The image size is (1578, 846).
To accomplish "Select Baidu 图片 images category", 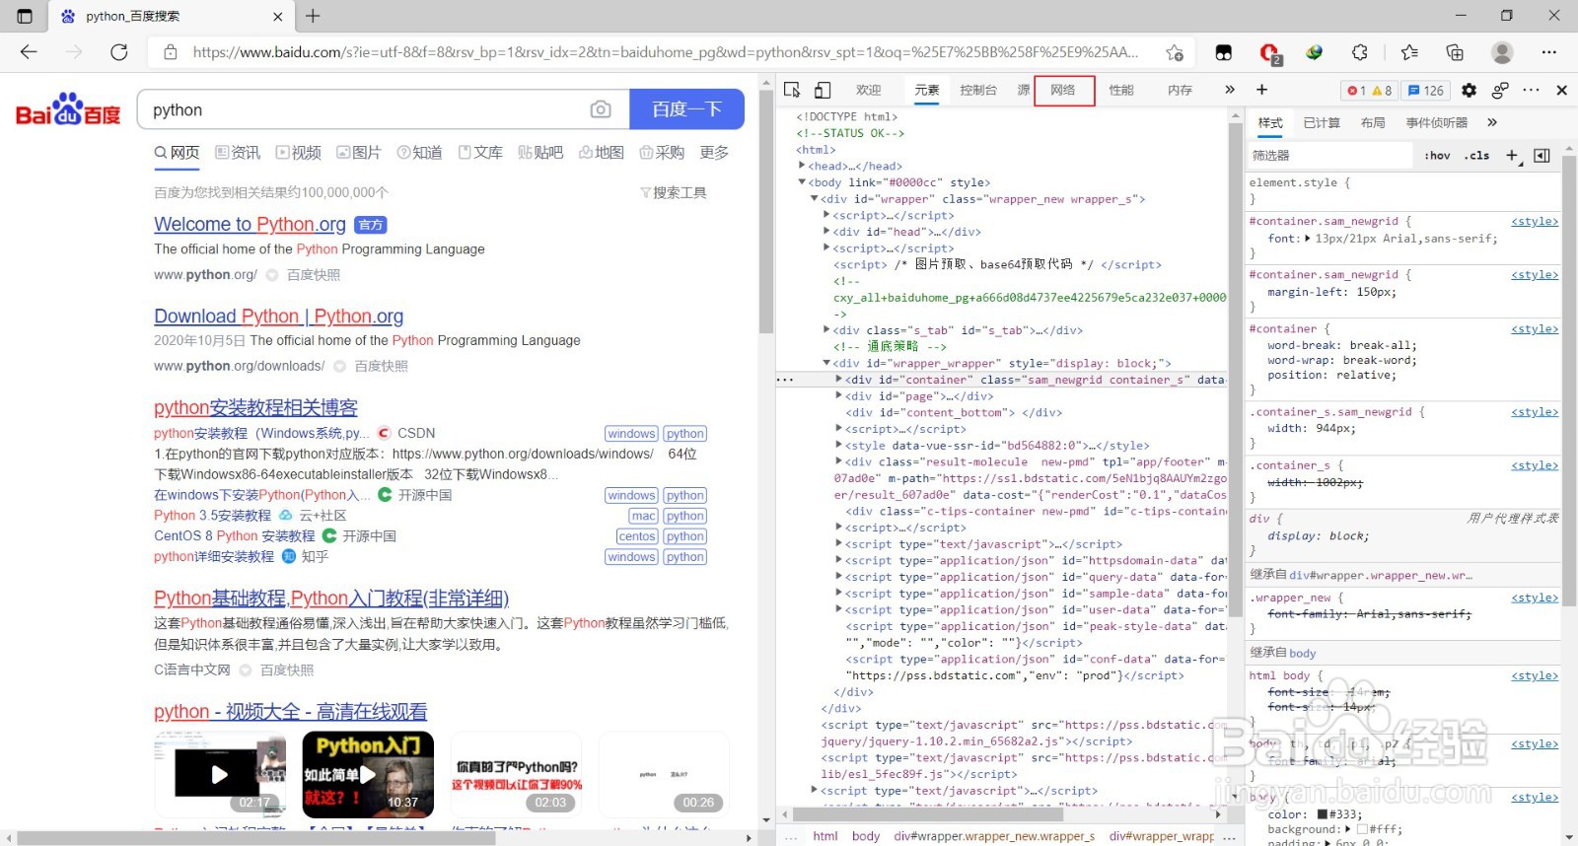I will click(x=359, y=152).
